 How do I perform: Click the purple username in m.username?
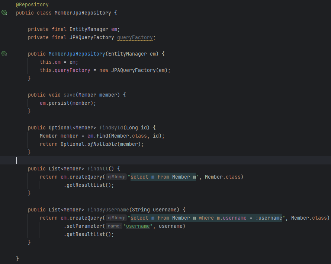235,218
